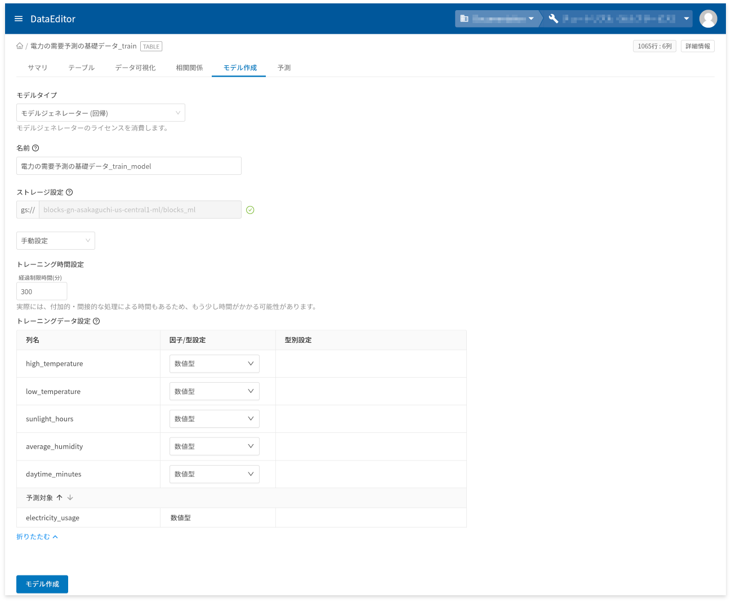Image resolution: width=731 pixels, height=602 pixels.
Task: Click the 予測対象 section label
Action: point(39,498)
